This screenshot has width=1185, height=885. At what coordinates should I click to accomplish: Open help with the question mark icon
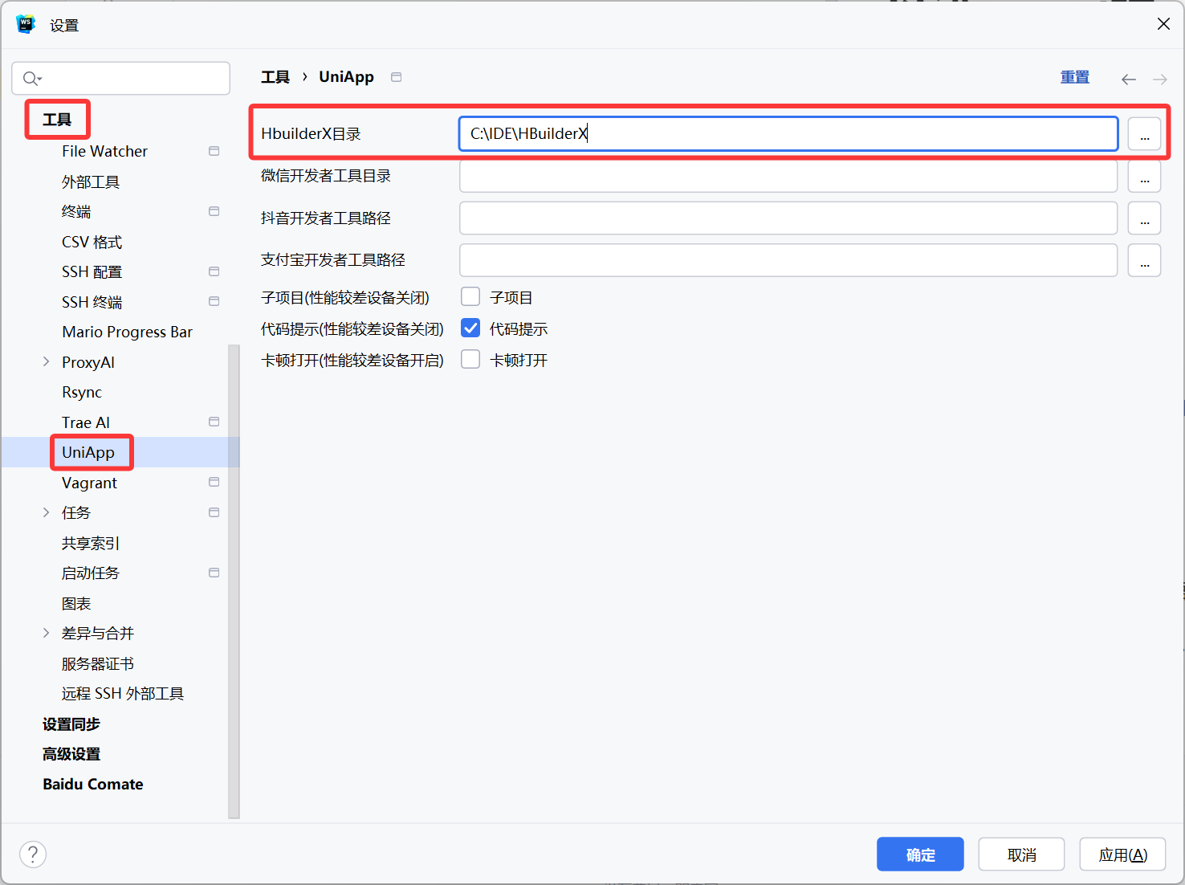pos(33,854)
